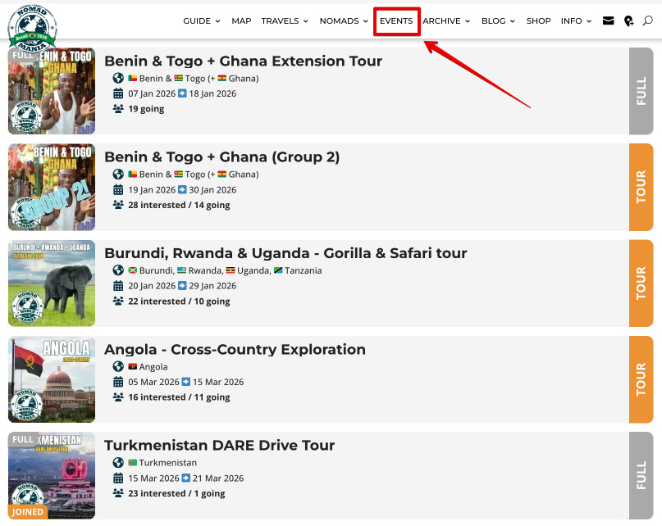Screen dimensions: 662x526
Task: Open Benin & Togo + Ghana (Group 2) link
Action: pos(221,157)
